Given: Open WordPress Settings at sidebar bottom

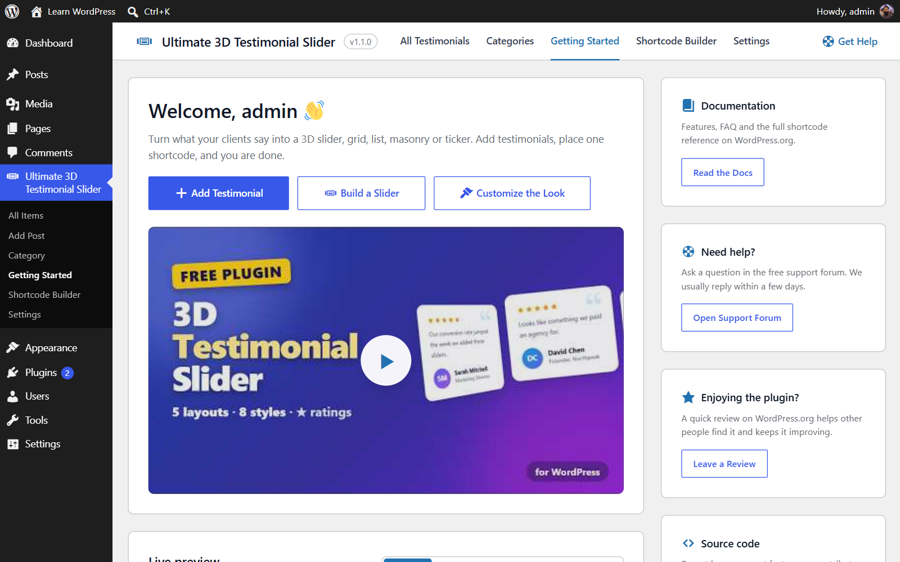Looking at the screenshot, I should [56, 444].
